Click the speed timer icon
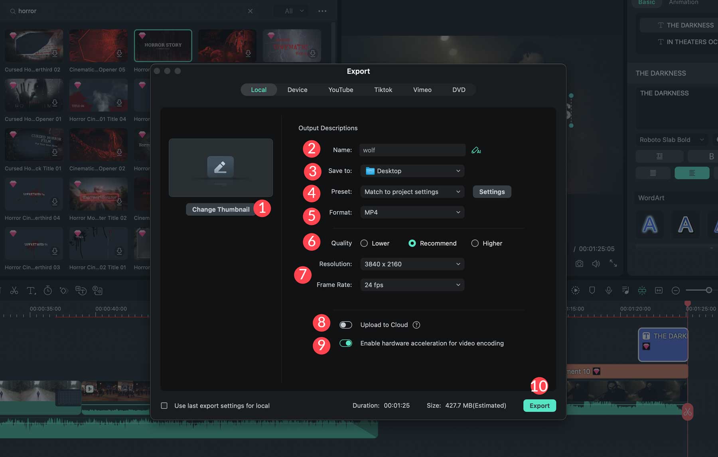Image resolution: width=718 pixels, height=457 pixels. click(x=47, y=290)
